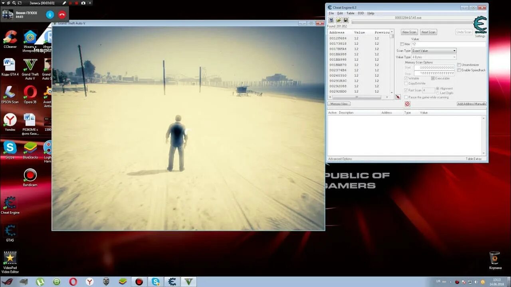Click the Undo Scan button
The height and width of the screenshot is (287, 511).
click(x=464, y=32)
